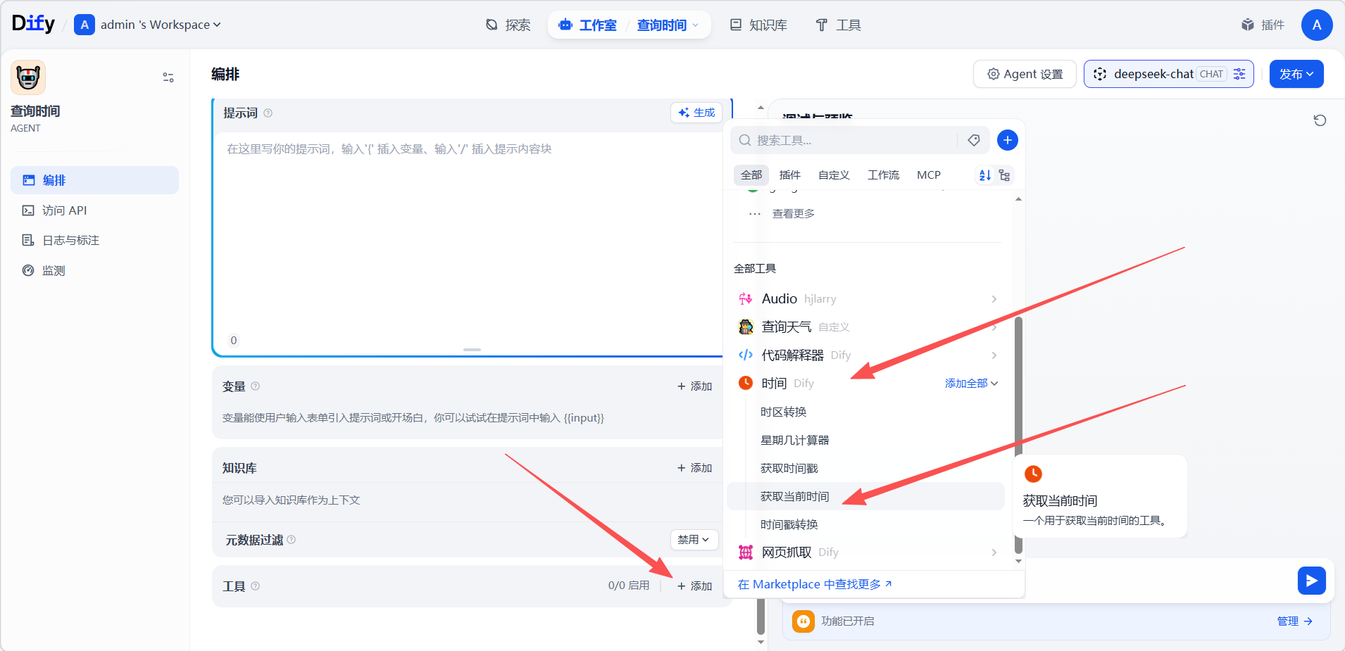Add a tool via 添加
This screenshot has height=651, width=1345.
694,586
